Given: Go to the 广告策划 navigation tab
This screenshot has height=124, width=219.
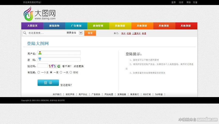Looking at the screenshot, I should click(76, 26).
